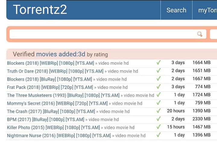Open Mommy's Secret (2016) torrent link
217x144 pixels.
[57, 103]
